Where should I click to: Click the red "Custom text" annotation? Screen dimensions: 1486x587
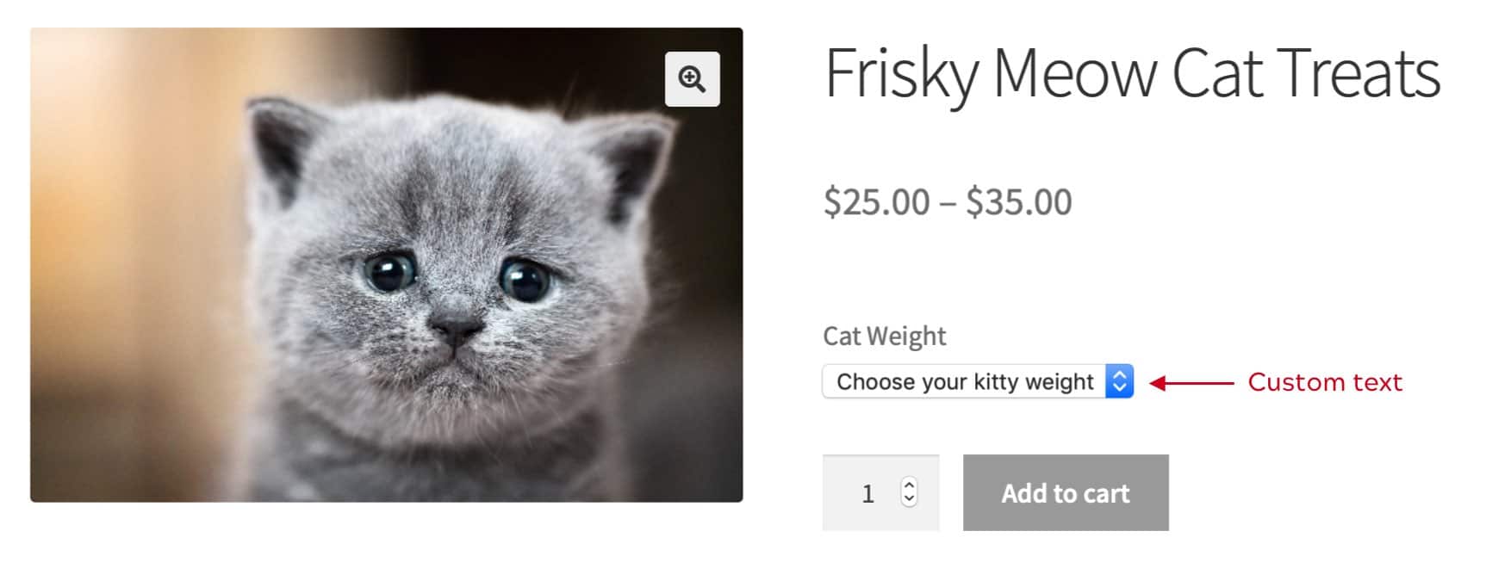(1324, 382)
